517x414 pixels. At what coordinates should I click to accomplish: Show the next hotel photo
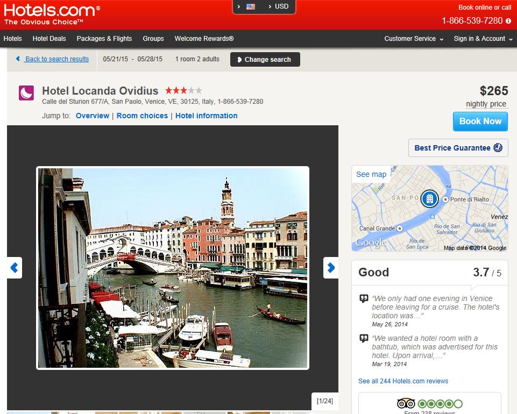[331, 268]
